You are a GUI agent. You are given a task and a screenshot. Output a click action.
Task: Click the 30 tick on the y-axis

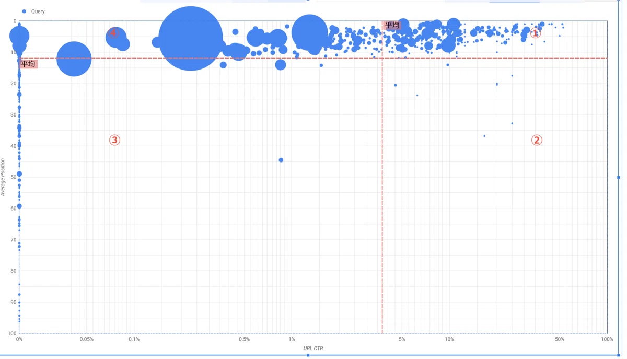(14, 115)
